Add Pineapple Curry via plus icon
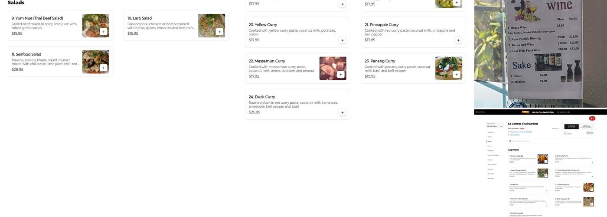The image size is (607, 217). [x=458, y=40]
